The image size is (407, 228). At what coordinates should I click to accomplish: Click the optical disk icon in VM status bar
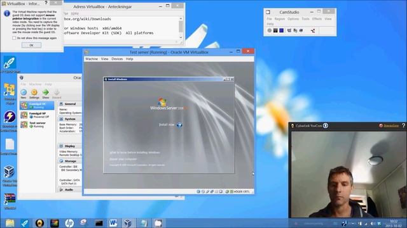tap(203, 191)
